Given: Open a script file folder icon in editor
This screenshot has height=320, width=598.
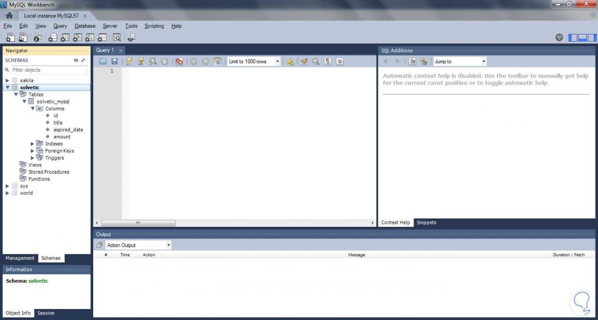Looking at the screenshot, I should [x=103, y=61].
